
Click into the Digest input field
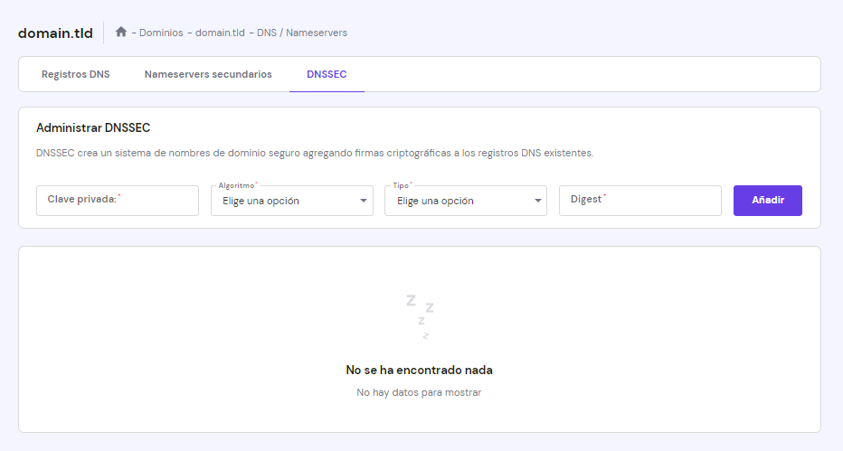(x=640, y=201)
